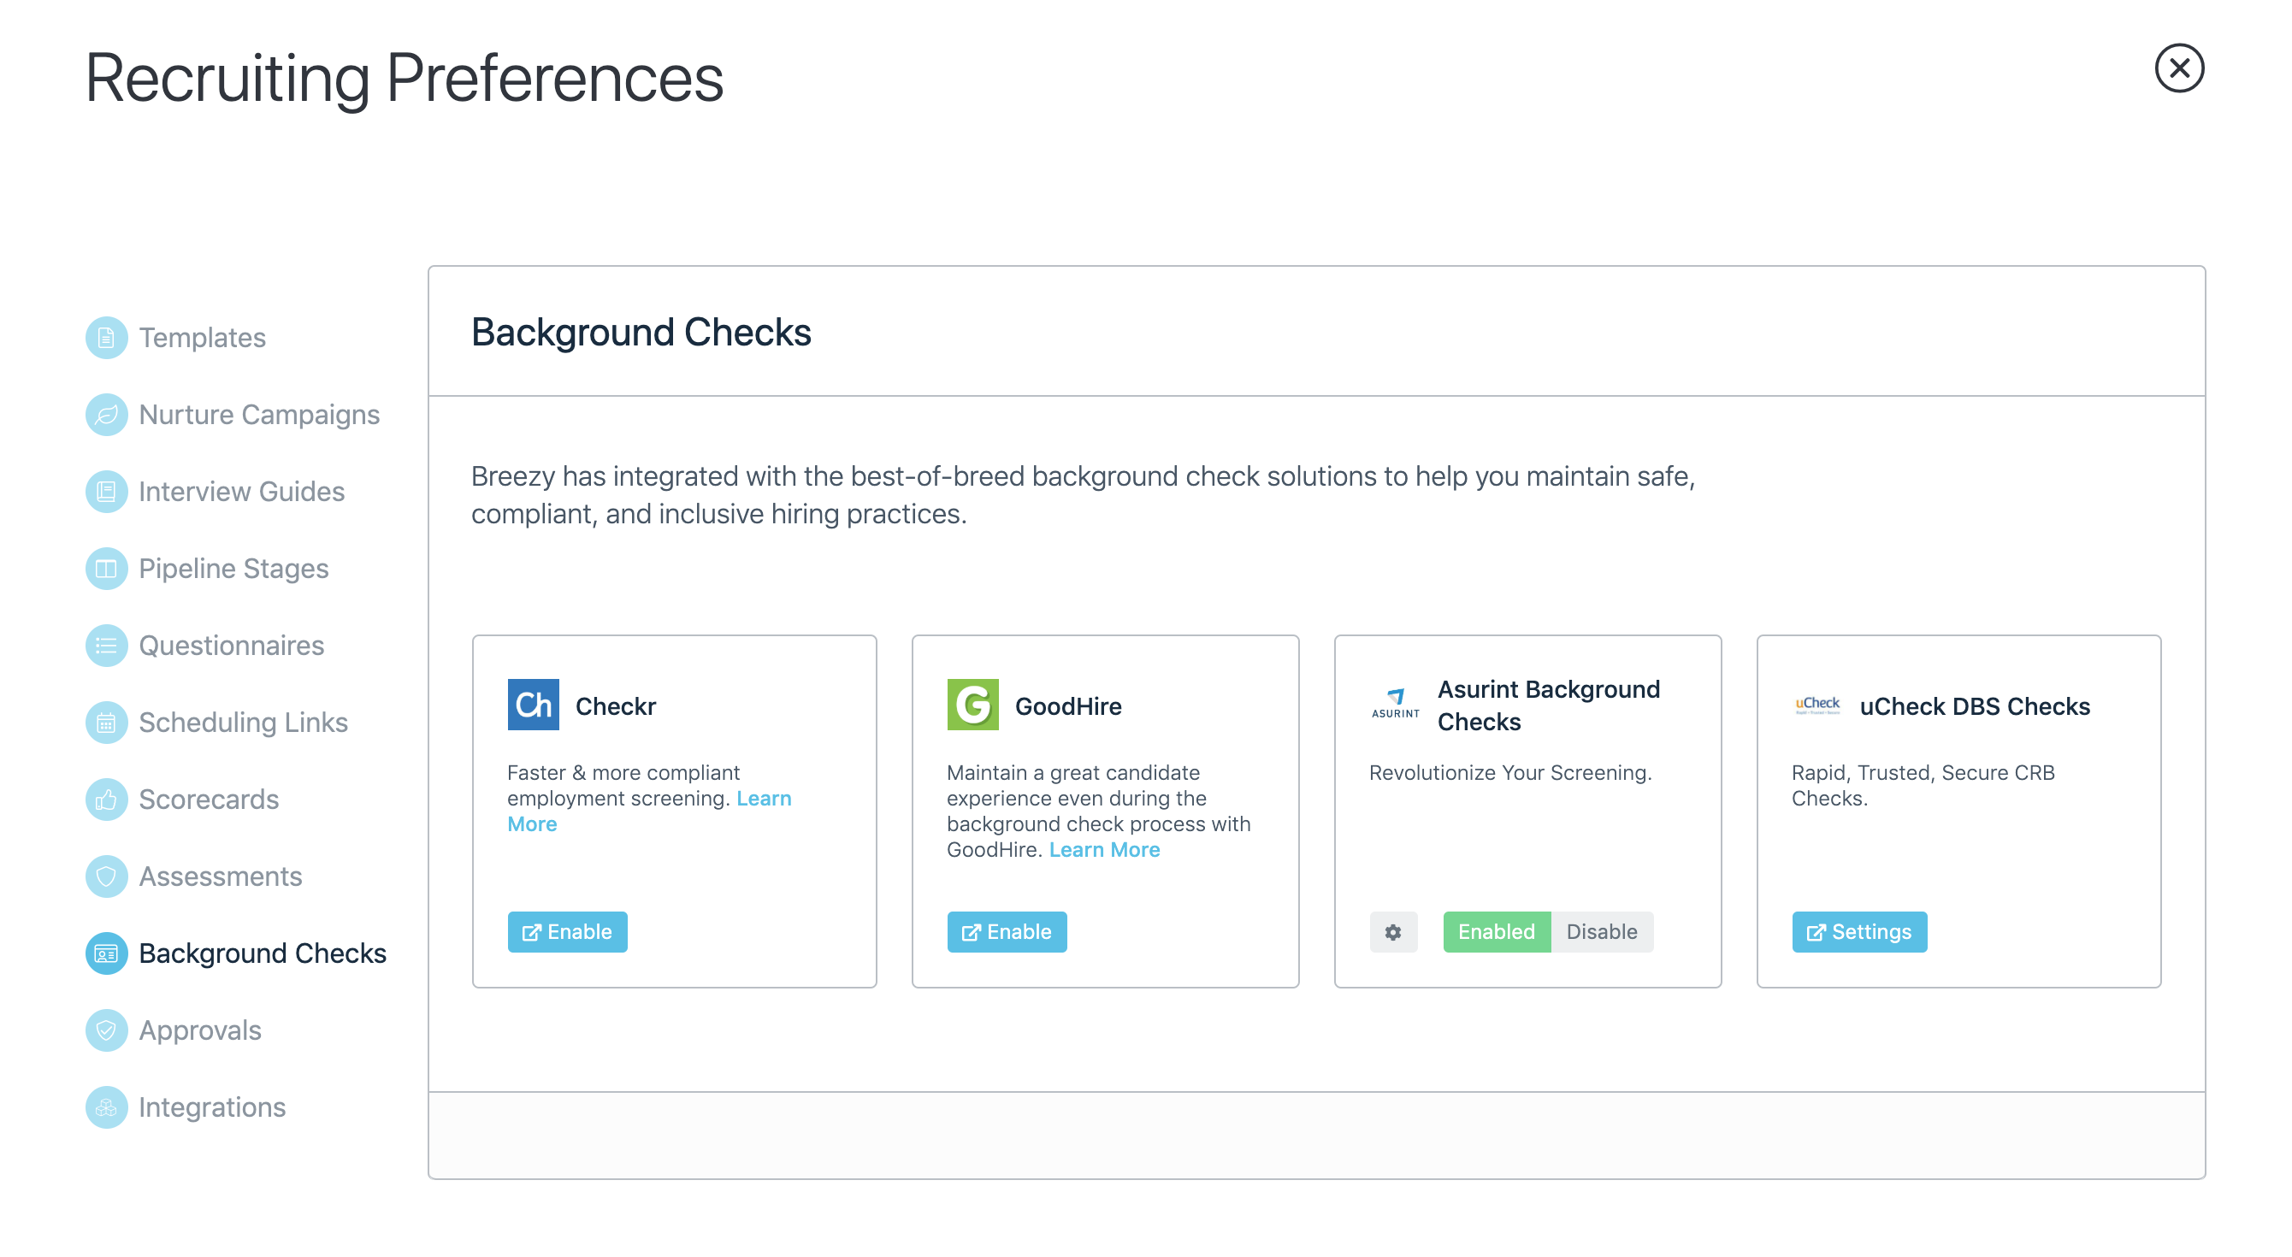2292x1257 pixels.
Task: Enable the GoodHire integration
Action: pos(1007,931)
